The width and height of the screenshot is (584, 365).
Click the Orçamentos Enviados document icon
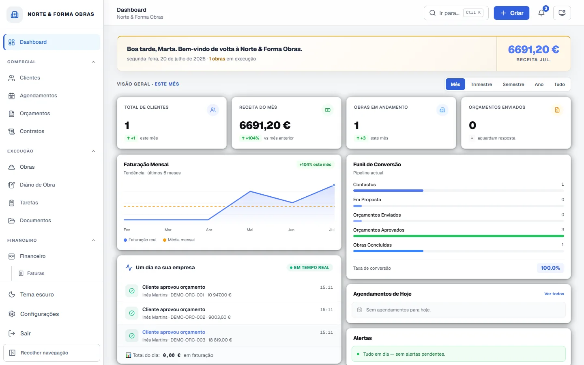pyautogui.click(x=557, y=110)
